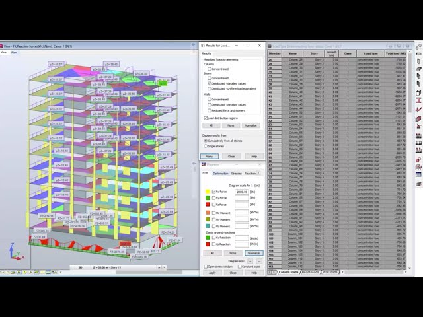Click the layers icon at toolbar bottom
Screen dimensions: 423x317
(418, 184)
